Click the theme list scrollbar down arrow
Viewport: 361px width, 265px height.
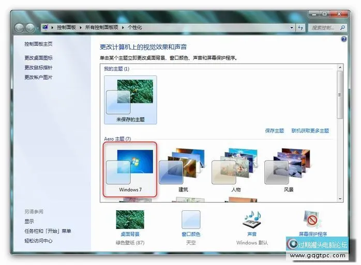click(x=340, y=198)
